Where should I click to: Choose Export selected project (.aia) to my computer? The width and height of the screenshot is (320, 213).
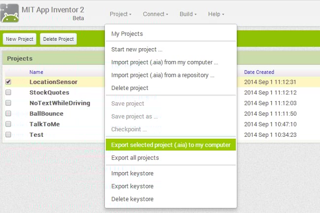[x=170, y=145]
